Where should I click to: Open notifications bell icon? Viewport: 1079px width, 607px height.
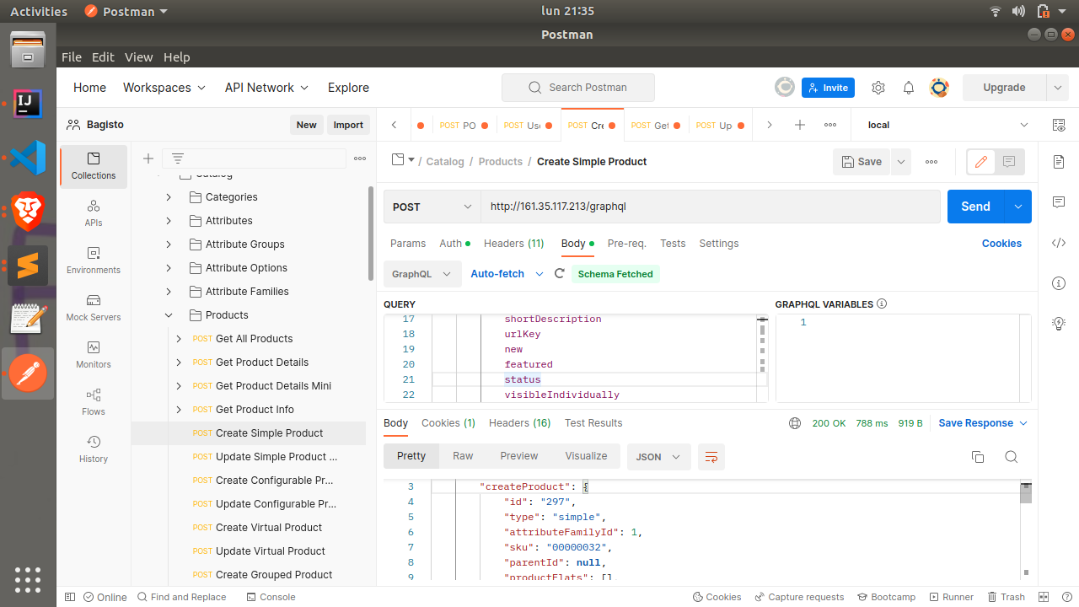coord(909,88)
